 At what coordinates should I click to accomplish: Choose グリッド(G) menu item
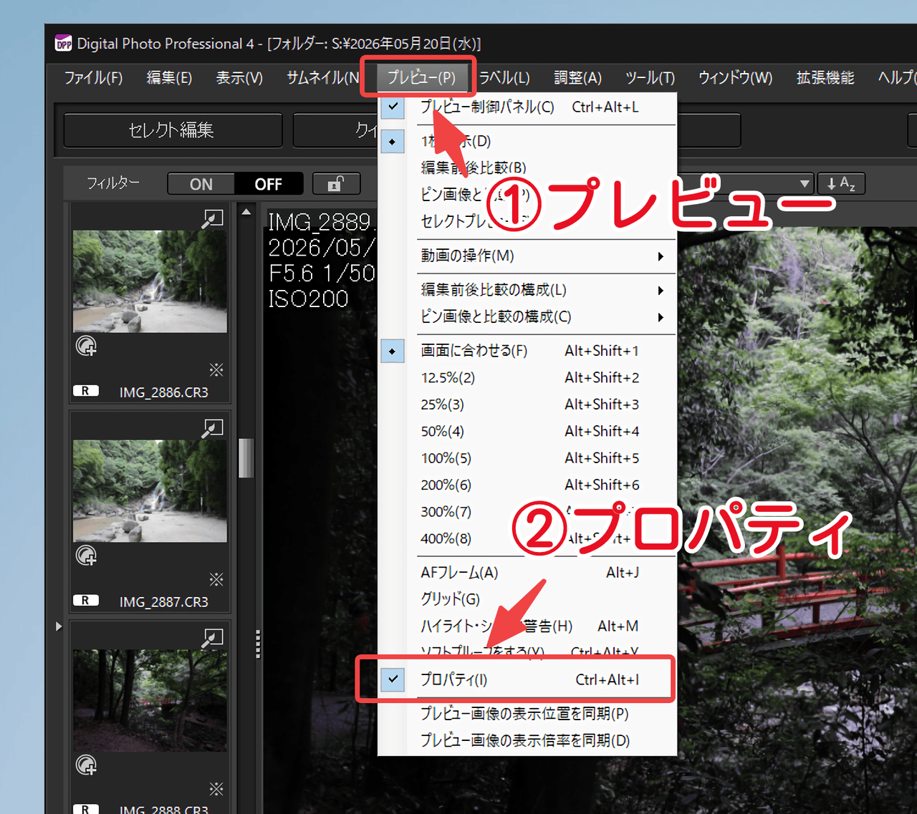527,599
